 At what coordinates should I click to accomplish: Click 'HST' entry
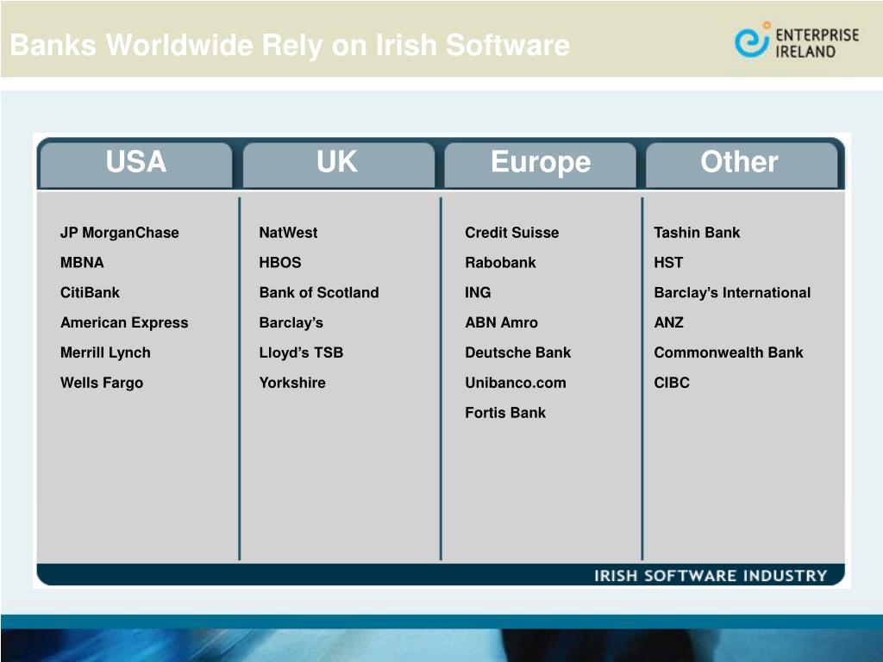668,262
